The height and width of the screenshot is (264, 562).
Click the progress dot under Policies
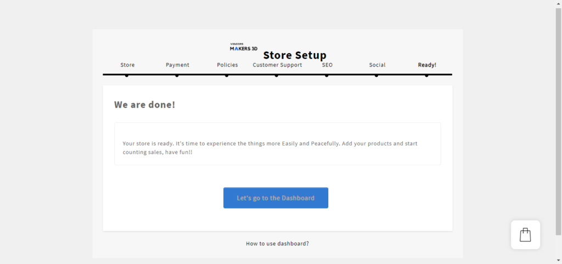pyautogui.click(x=227, y=76)
